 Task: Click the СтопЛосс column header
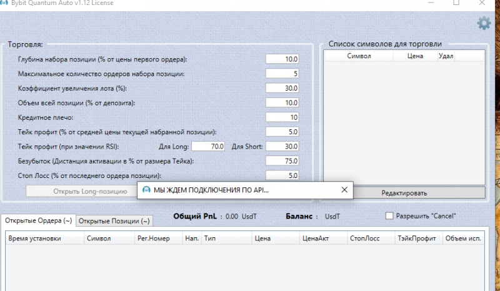click(x=371, y=239)
